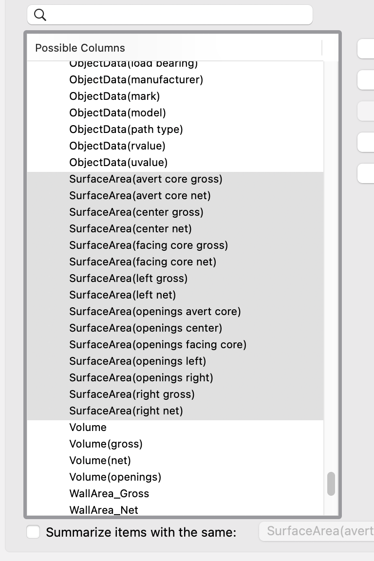Click SurfaceArea(avert core gross) row
The height and width of the screenshot is (561, 374).
click(x=146, y=179)
